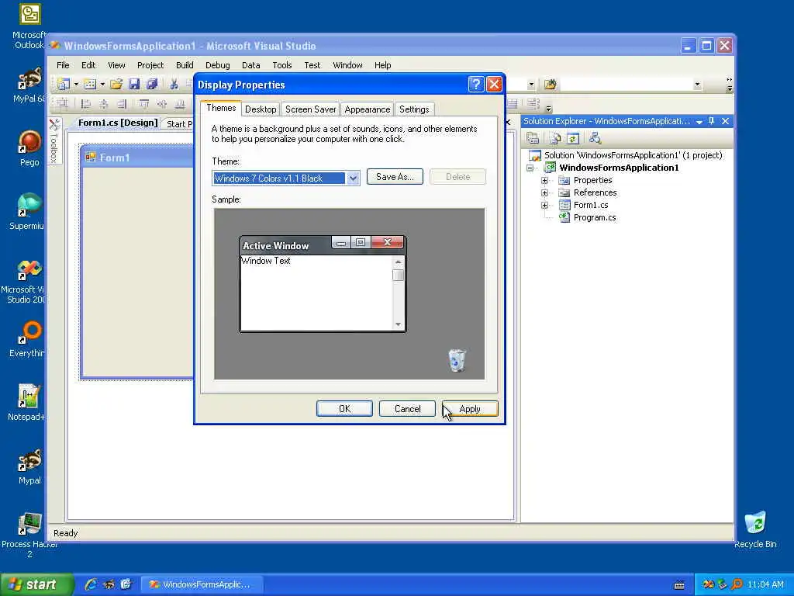Click the Save As... button
This screenshot has height=596, width=794.
pyautogui.click(x=395, y=176)
